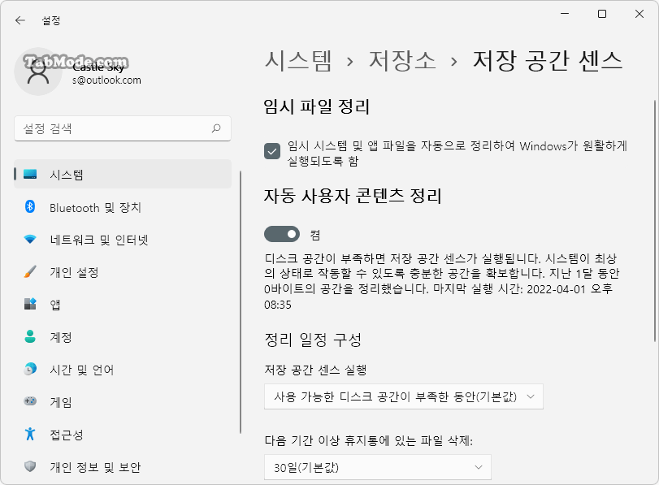Open Bluetooth 및 장치 settings
Screen dimensions: 659x485
point(123,207)
